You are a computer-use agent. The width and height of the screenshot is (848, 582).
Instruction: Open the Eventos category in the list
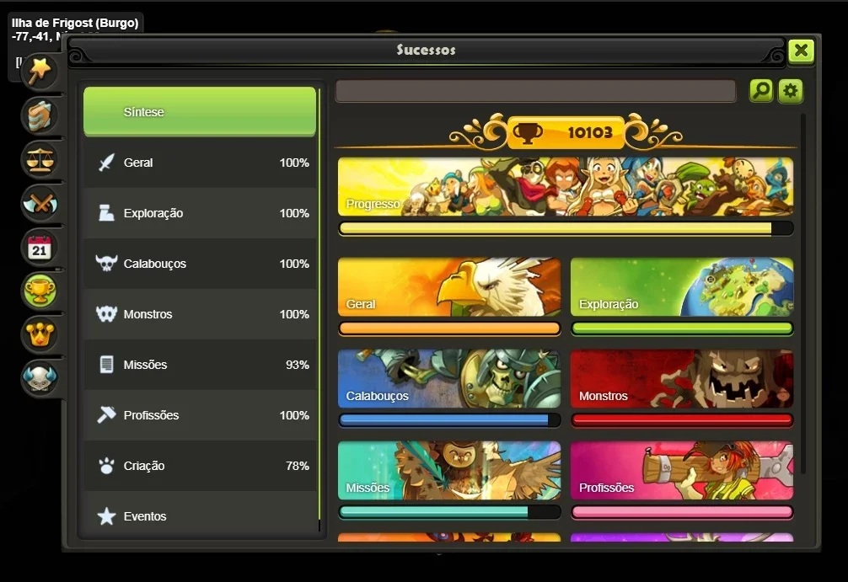[x=200, y=515]
